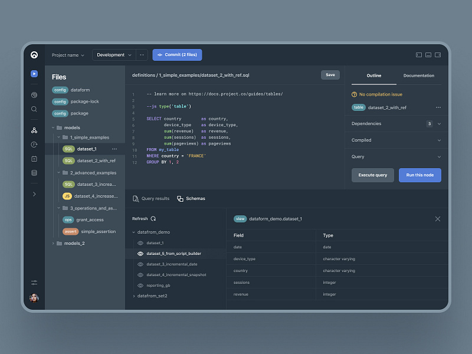Open search from the left sidebar
Viewport: 472px width, 354px height.
click(34, 110)
